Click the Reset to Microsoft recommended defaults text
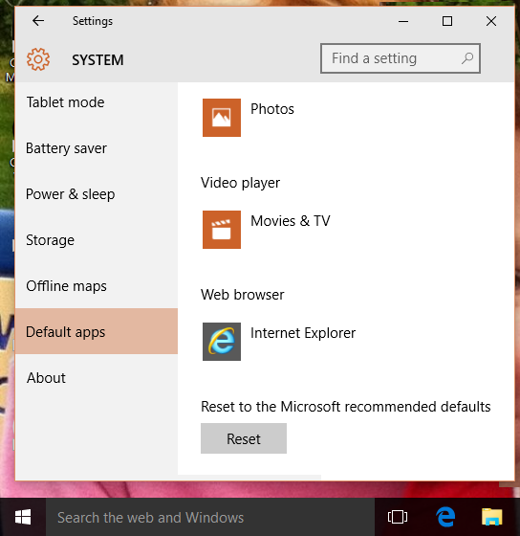The width and height of the screenshot is (520, 536). pos(345,407)
